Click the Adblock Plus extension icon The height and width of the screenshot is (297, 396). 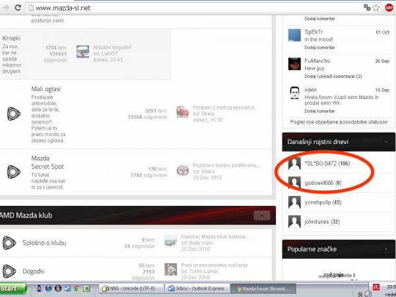click(390, 9)
